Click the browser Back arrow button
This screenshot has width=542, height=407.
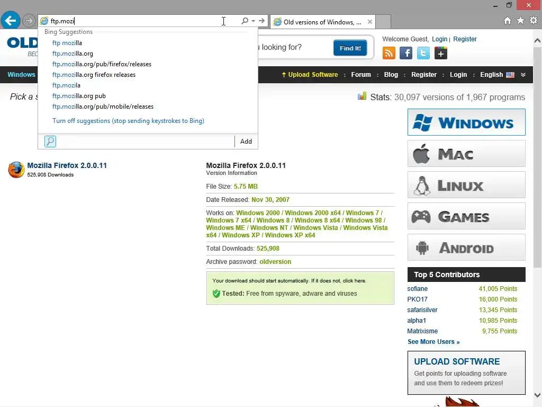(11, 21)
